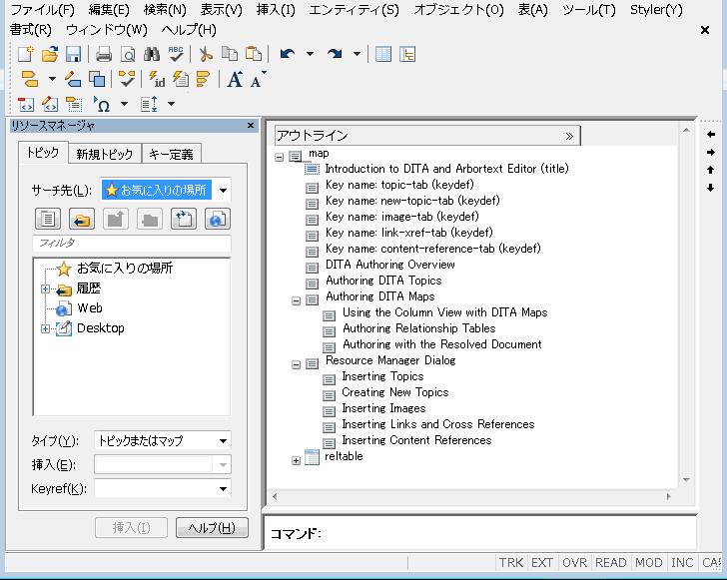Insert a symbol using the Omega icon
Image resolution: width=727 pixels, height=580 pixels.
tap(102, 104)
